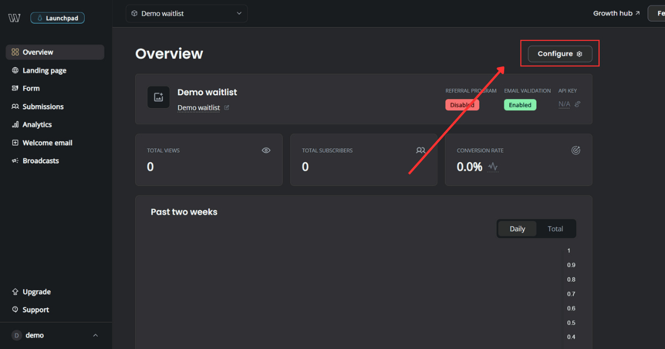Click the referral program Disabled badge
Viewport: 665px width, 349px height.
pos(462,105)
